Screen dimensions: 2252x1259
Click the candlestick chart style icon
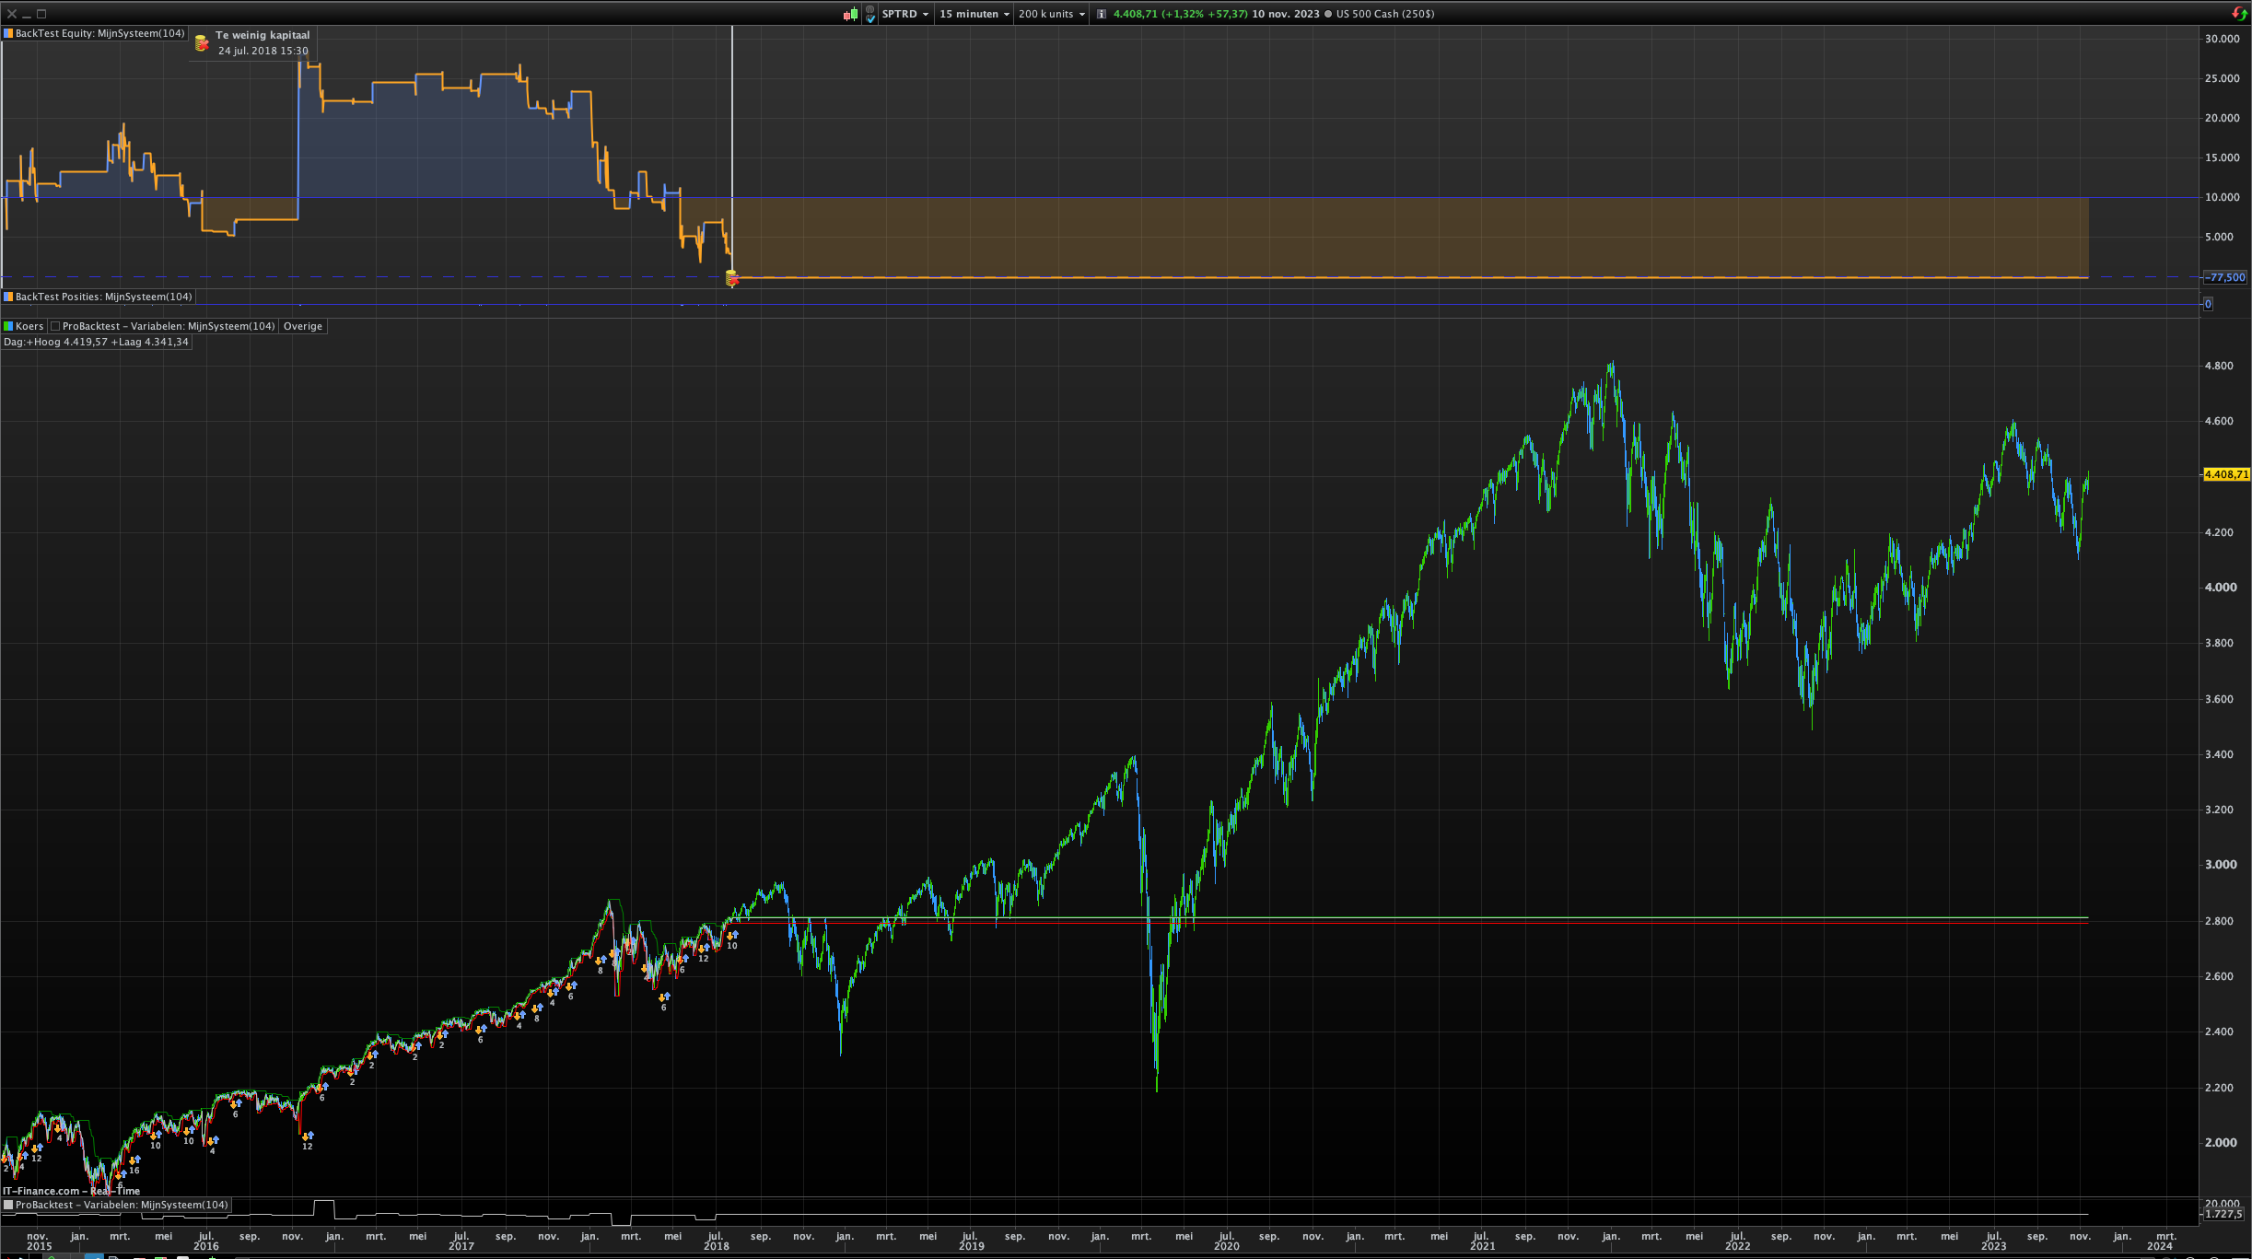[850, 14]
